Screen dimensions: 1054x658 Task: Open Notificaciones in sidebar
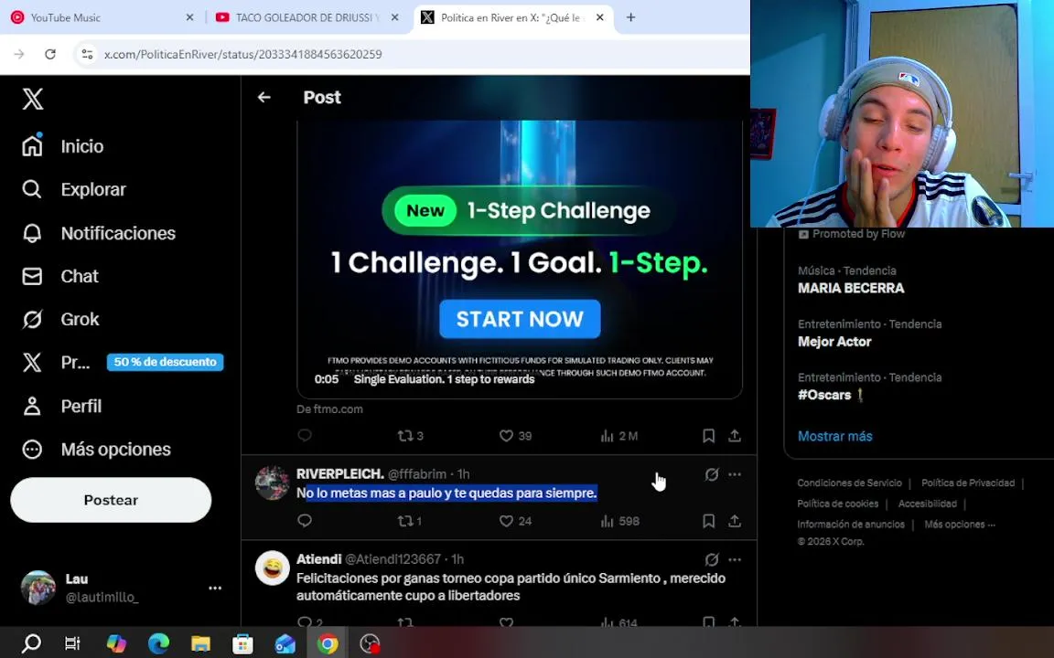pyautogui.click(x=98, y=233)
